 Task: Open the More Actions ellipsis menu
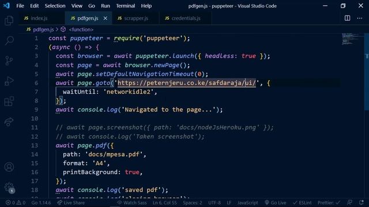359,18
